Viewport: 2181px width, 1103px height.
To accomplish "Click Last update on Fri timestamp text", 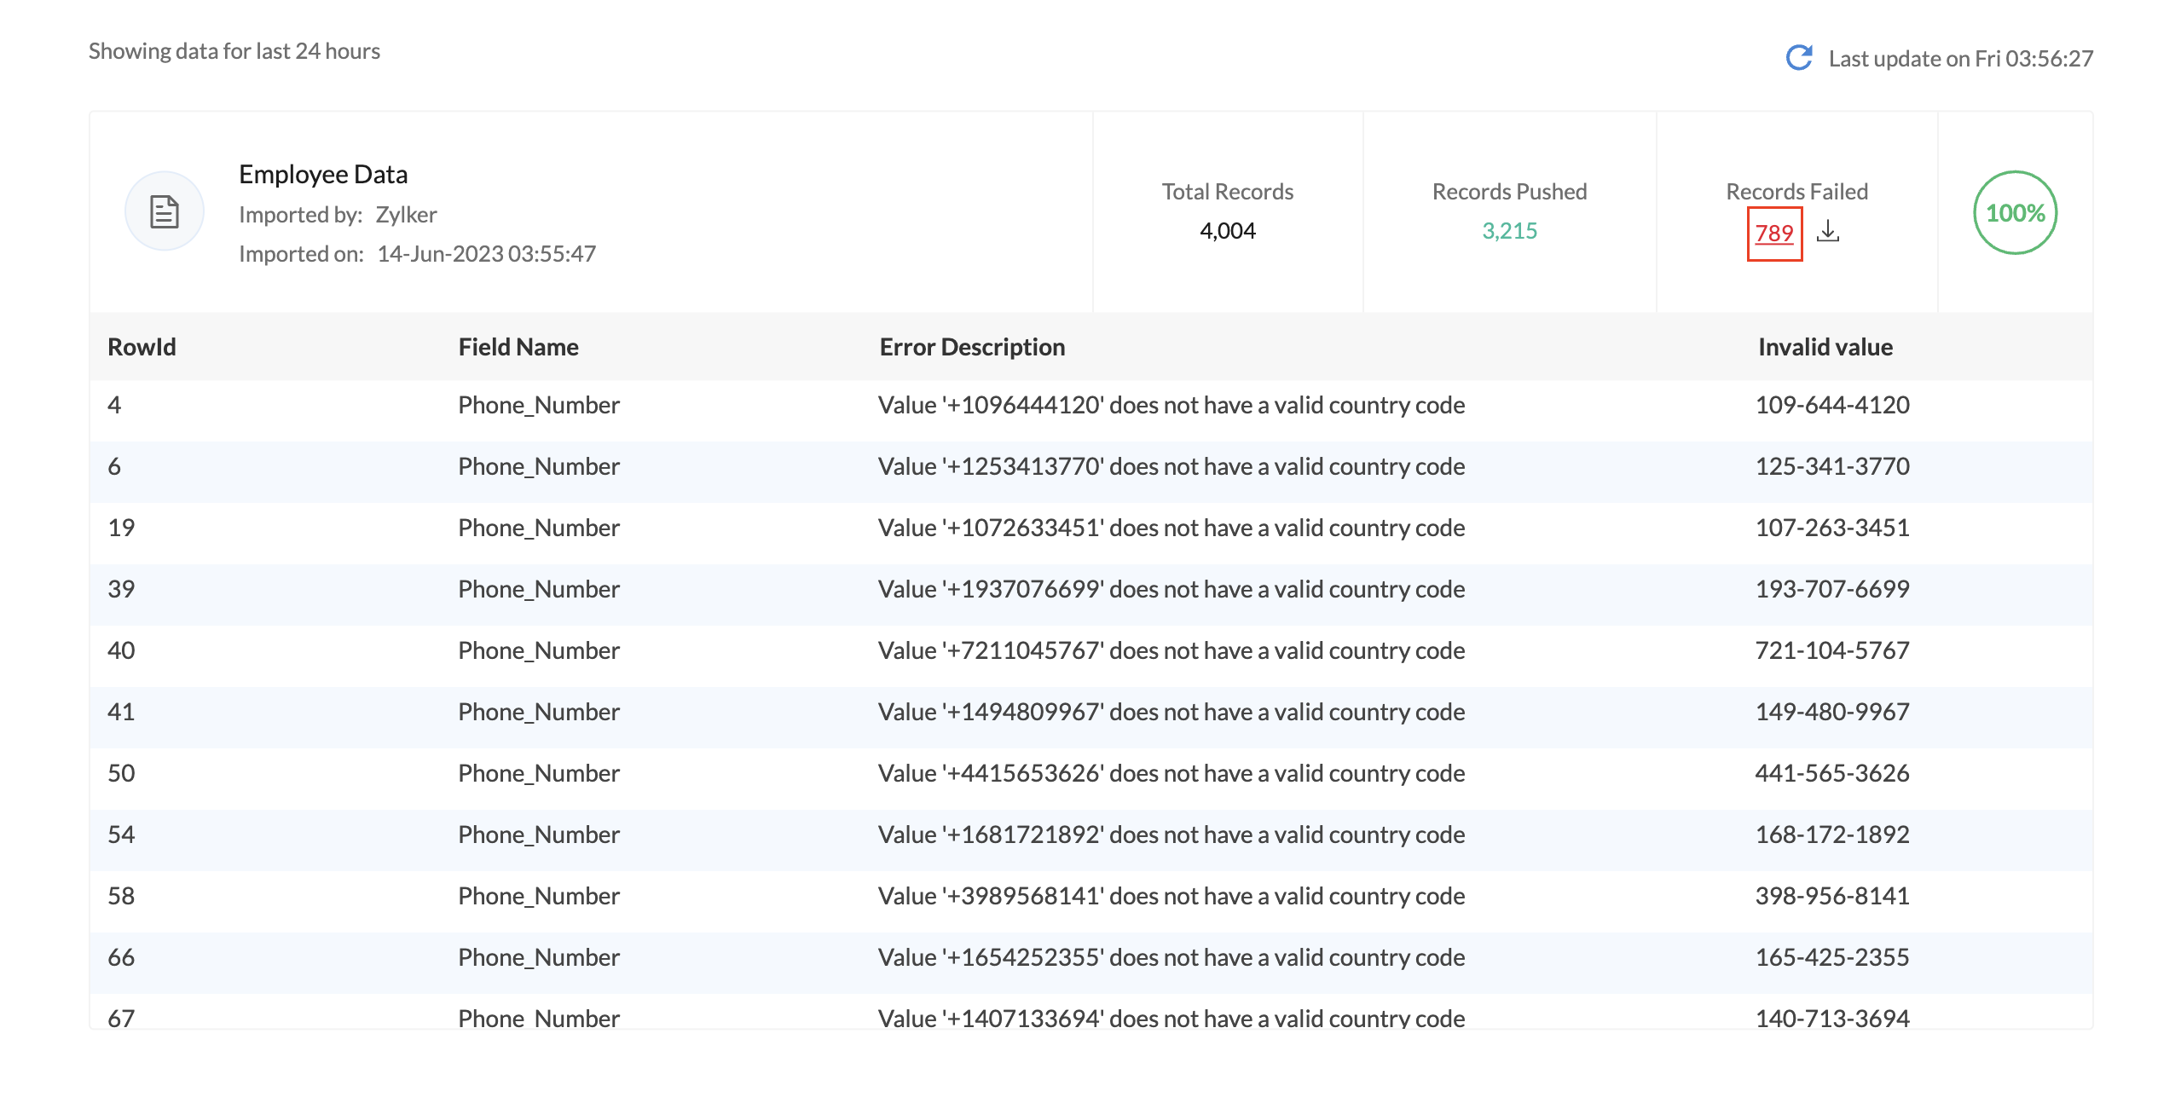I will tap(1960, 58).
